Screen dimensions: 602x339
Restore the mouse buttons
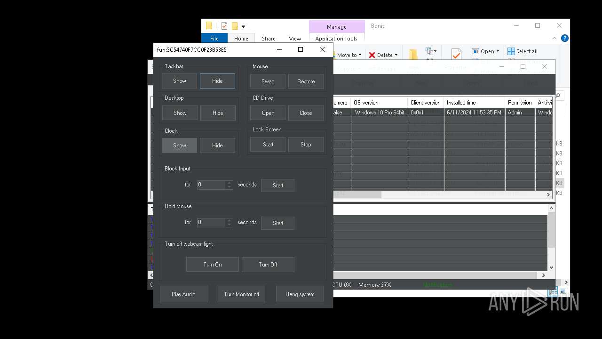[306, 81]
